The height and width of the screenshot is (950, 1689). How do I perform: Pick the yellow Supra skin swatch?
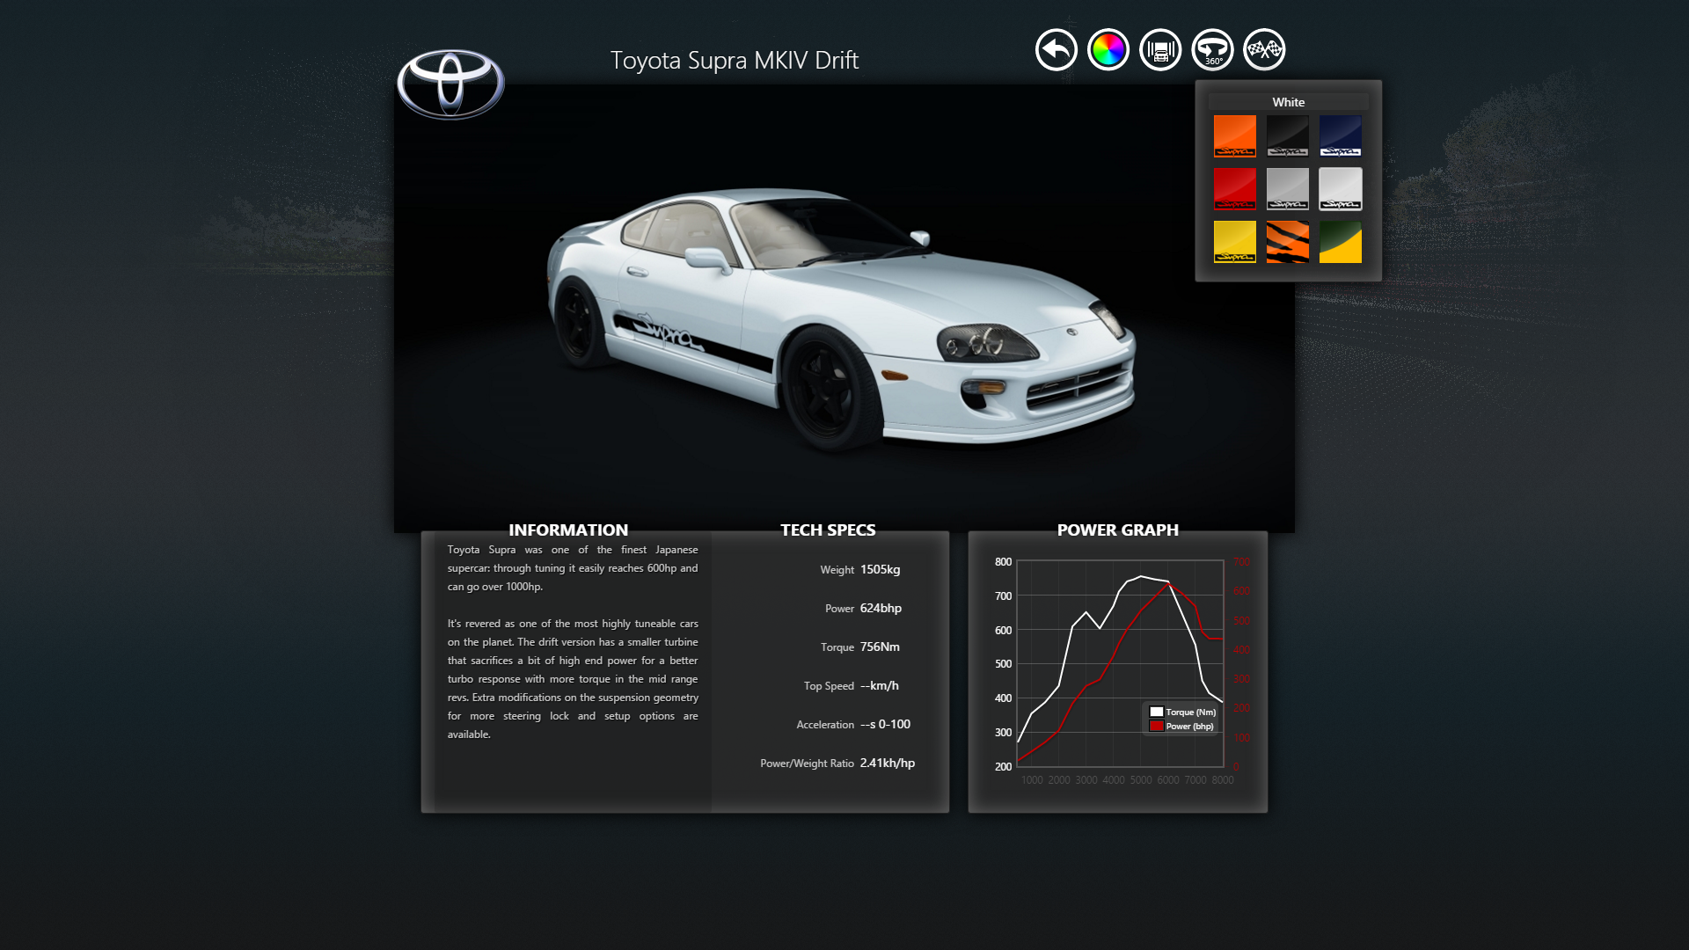(1234, 242)
